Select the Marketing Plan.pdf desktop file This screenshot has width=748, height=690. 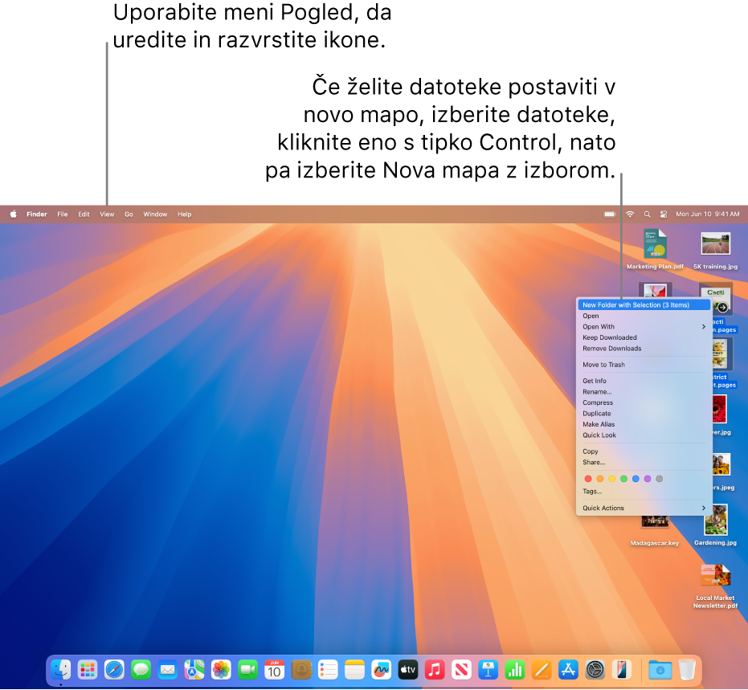[x=655, y=249]
